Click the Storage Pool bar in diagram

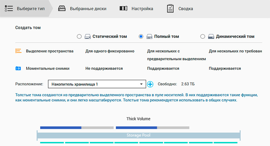coord(138,135)
